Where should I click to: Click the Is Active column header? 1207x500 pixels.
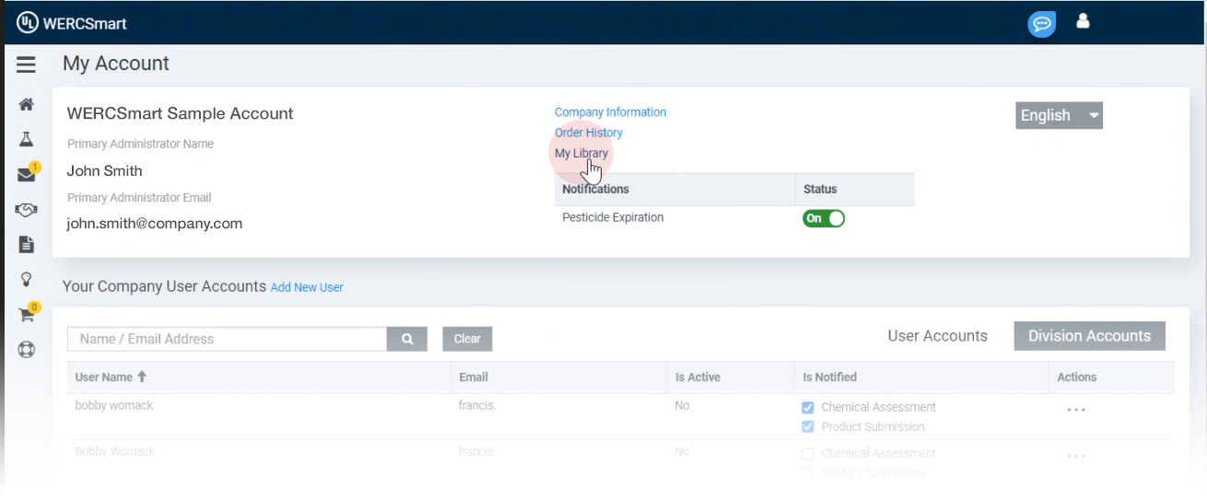pyautogui.click(x=697, y=377)
